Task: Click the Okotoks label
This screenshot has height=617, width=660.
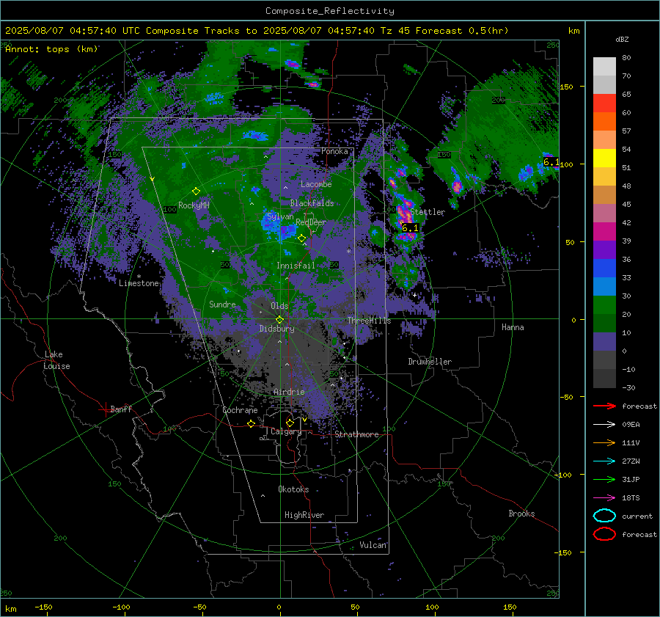Action: tap(293, 489)
